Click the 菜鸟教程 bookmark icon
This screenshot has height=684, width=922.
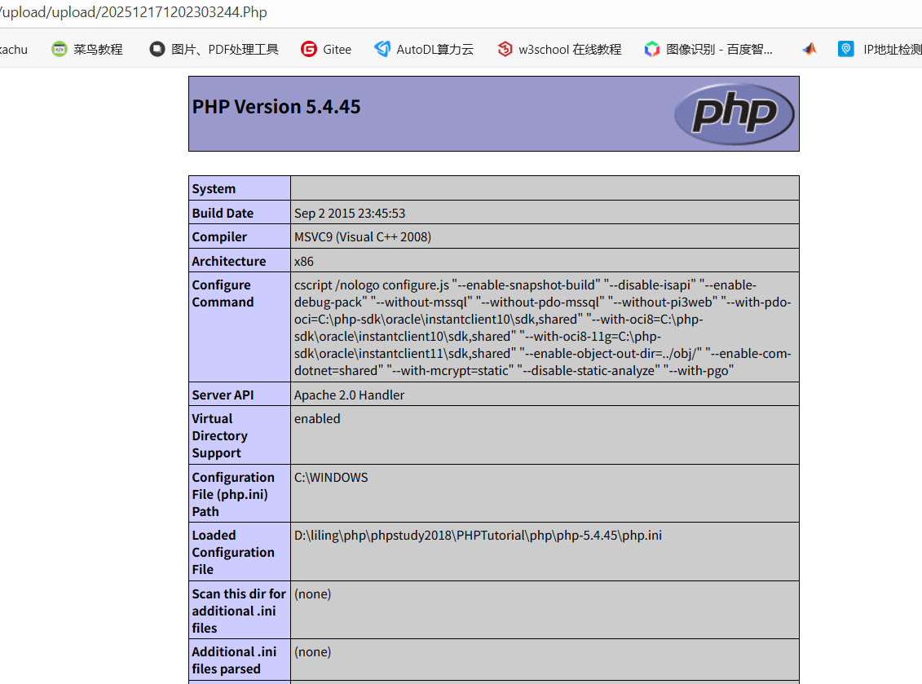coord(60,50)
